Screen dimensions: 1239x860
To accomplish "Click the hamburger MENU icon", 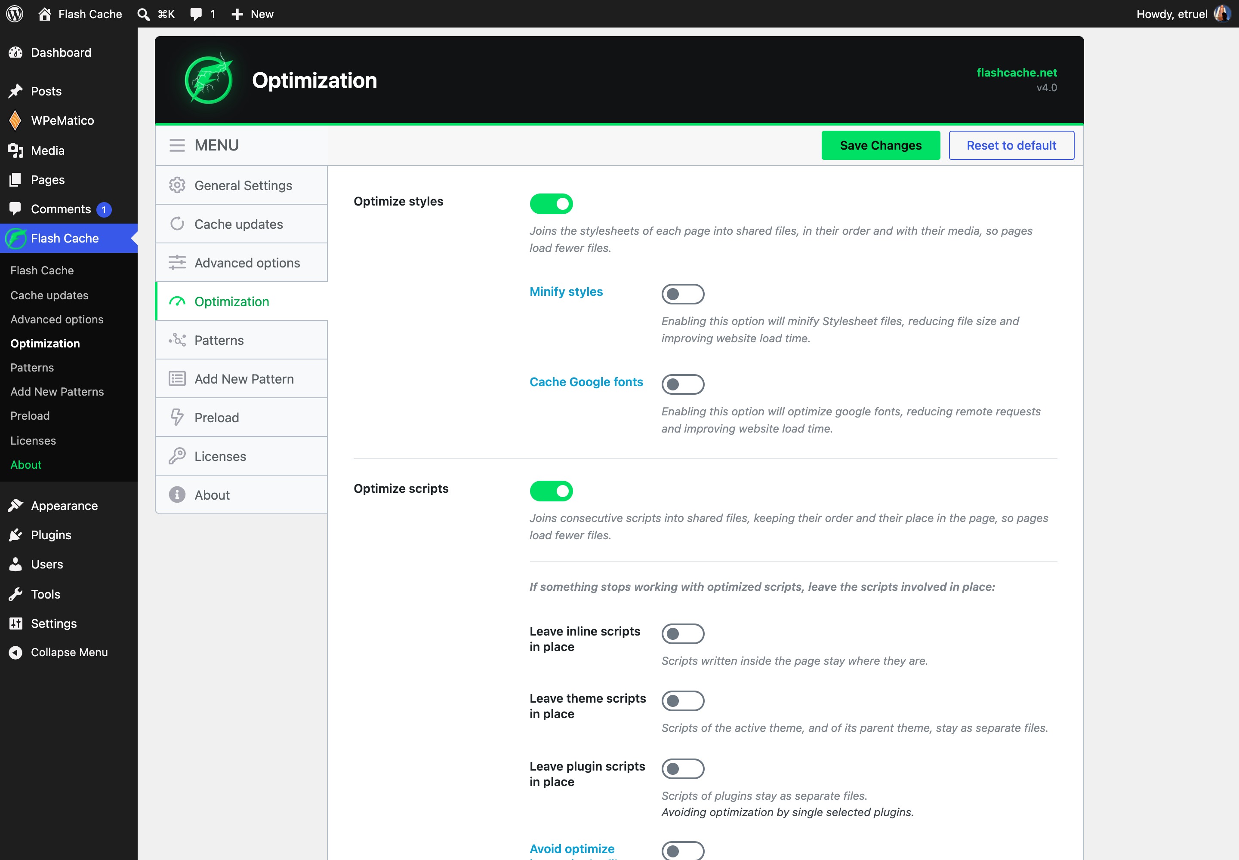I will coord(177,145).
